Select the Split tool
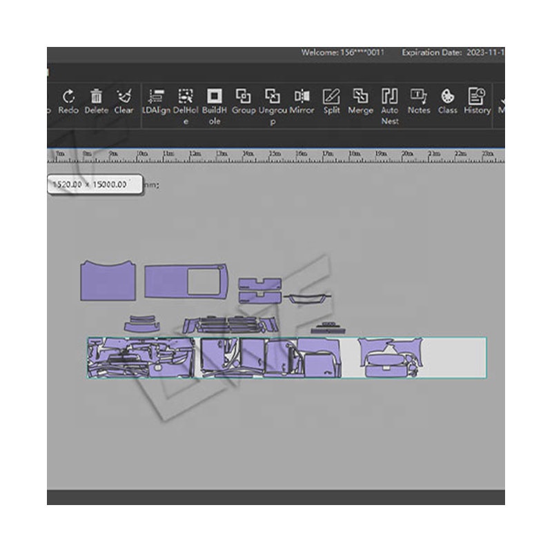 (331, 97)
